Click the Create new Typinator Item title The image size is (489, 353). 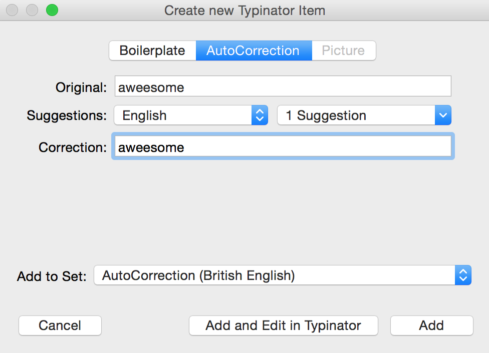pos(245,10)
